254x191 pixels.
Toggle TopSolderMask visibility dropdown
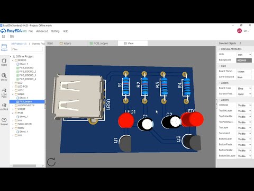pyautogui.click(x=244, y=117)
